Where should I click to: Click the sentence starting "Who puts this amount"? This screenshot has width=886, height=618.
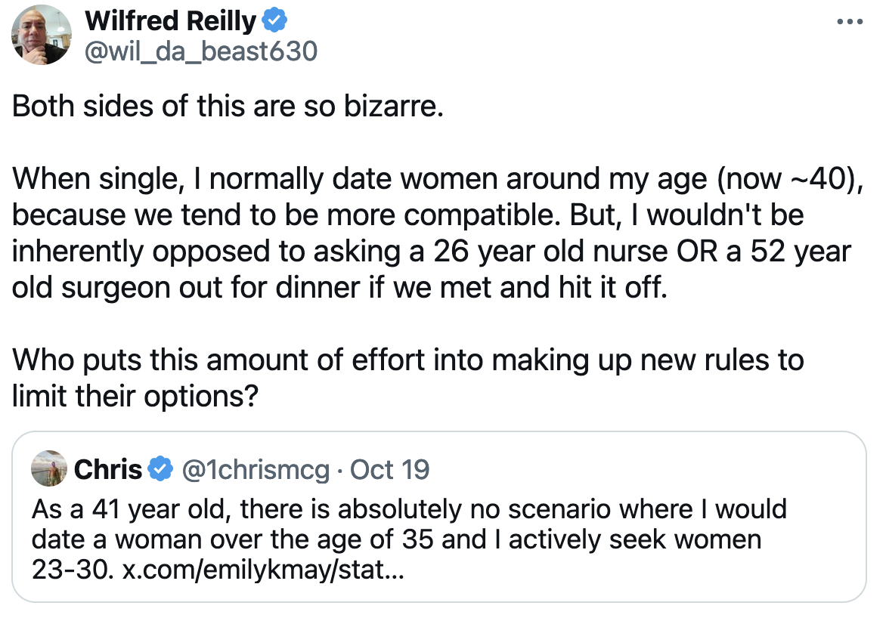click(408, 360)
